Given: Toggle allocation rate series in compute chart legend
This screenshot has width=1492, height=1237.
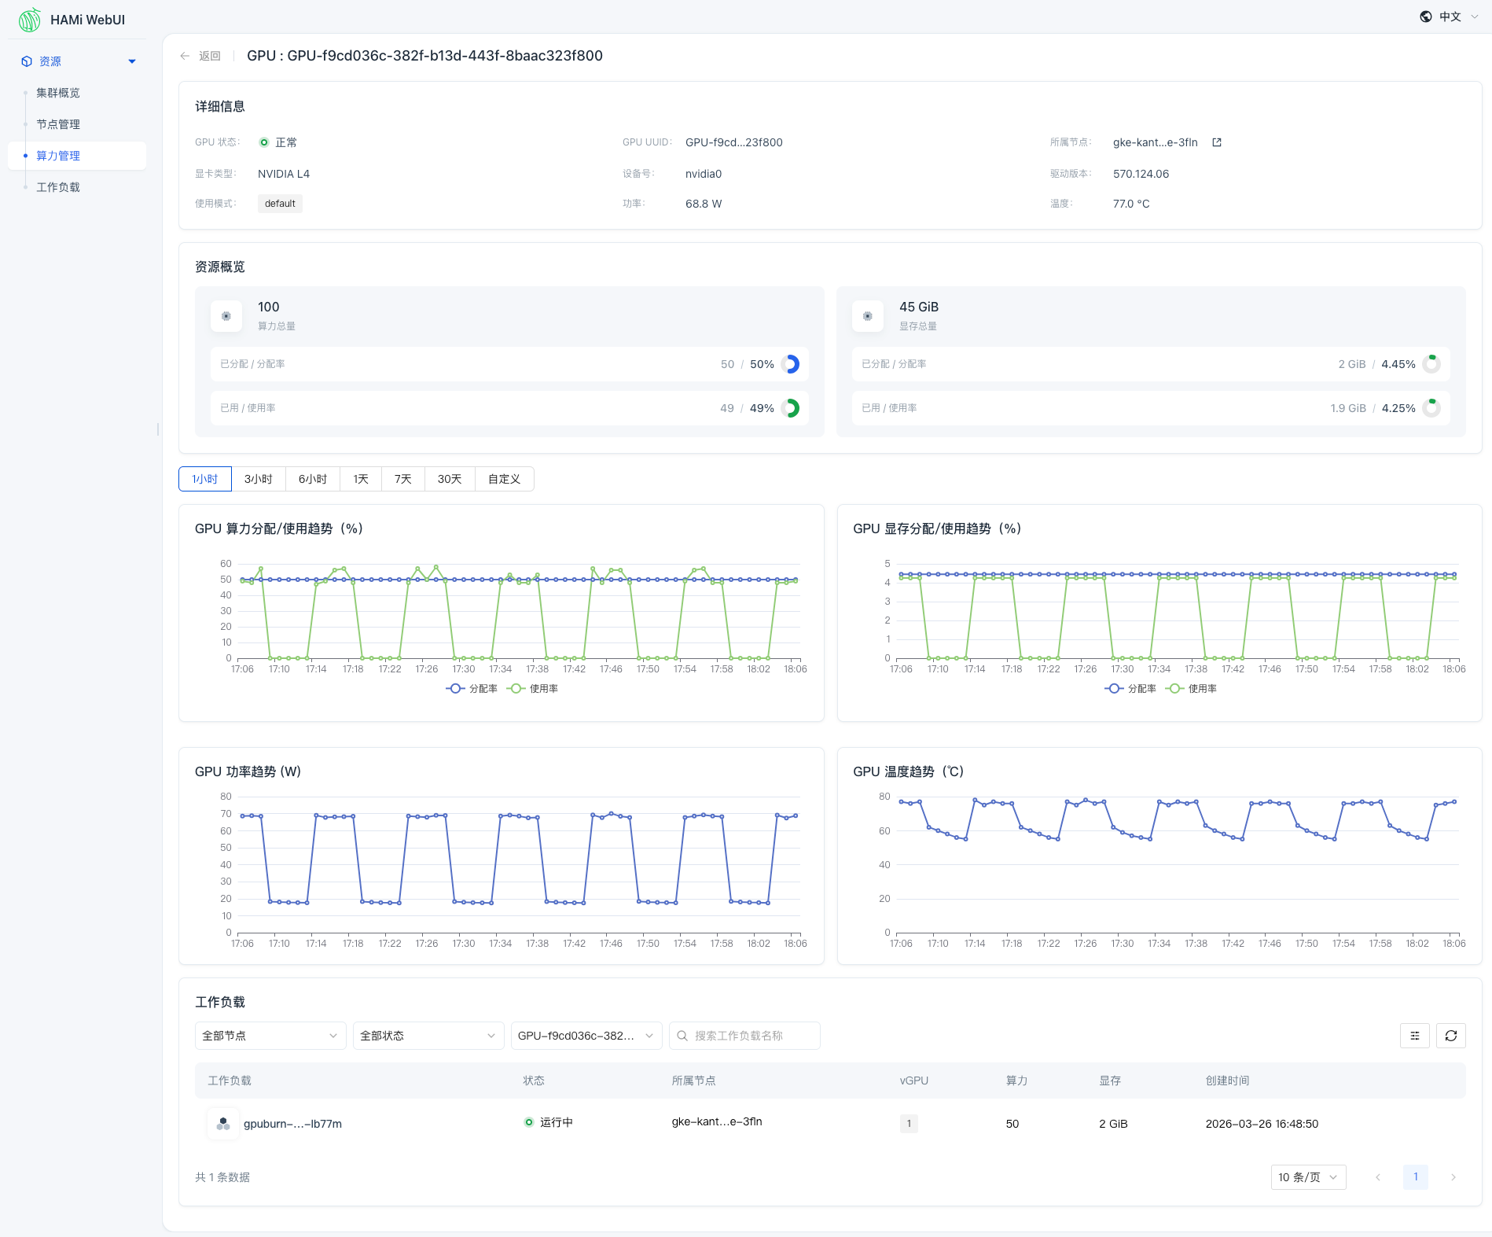Looking at the screenshot, I should tap(472, 689).
